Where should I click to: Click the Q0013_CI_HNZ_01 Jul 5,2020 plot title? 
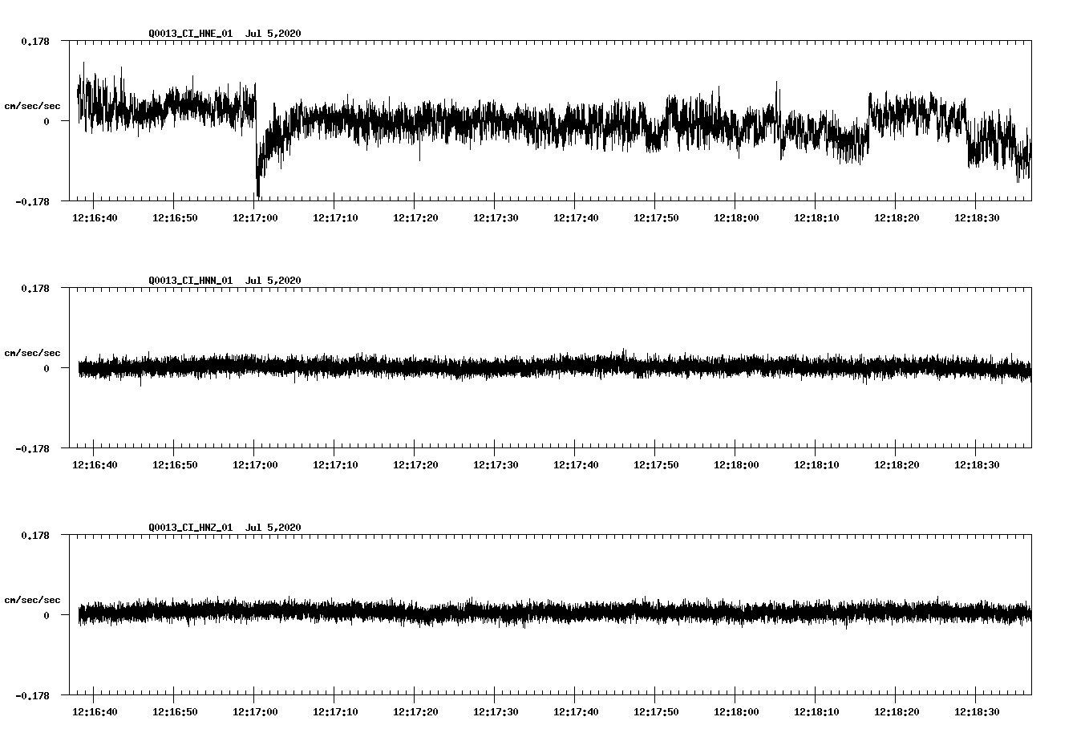[225, 528]
